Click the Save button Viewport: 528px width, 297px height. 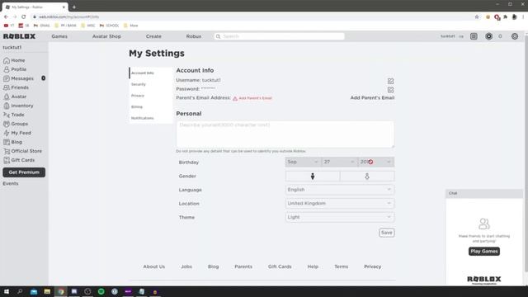[387, 233]
